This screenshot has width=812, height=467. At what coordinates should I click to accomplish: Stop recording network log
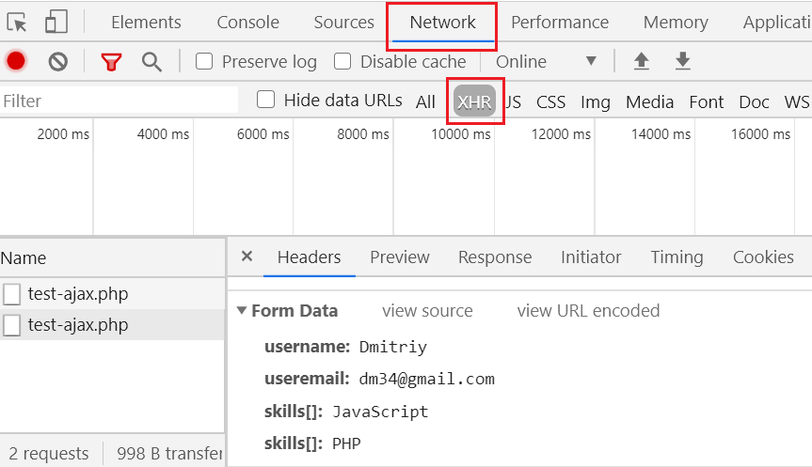pos(16,62)
